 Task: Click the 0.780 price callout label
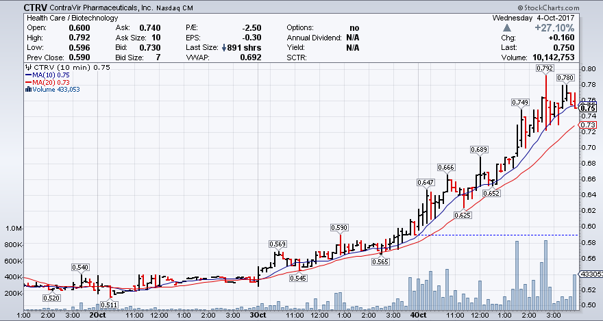coord(565,78)
